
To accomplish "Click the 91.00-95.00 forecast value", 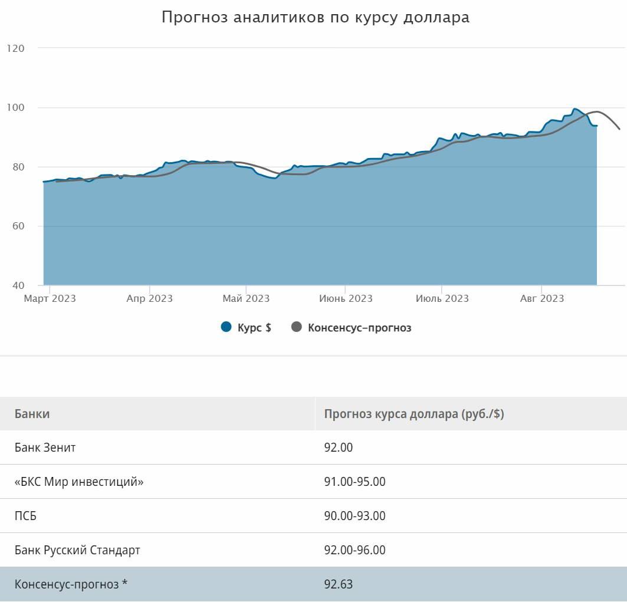I will pyautogui.click(x=354, y=482).
